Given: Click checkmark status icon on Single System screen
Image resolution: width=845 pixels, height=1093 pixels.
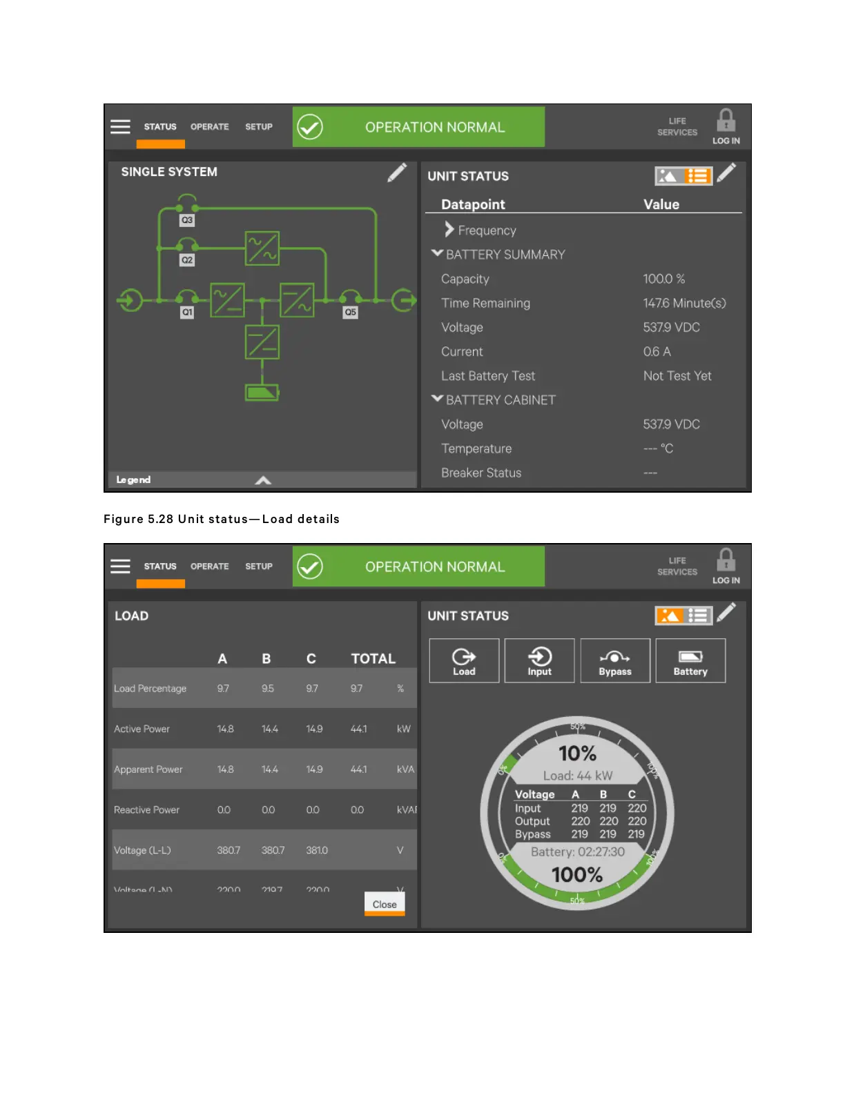Looking at the screenshot, I should (x=310, y=127).
